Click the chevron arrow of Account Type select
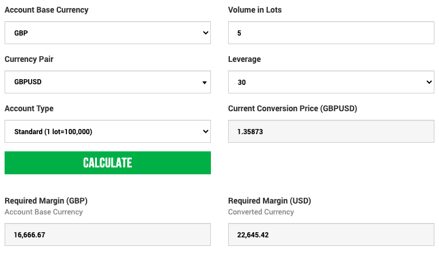 (x=206, y=131)
